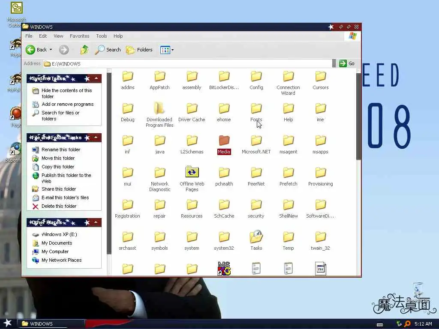Click the Go button

tap(347, 63)
